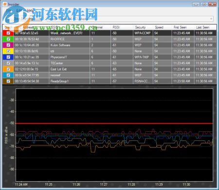Sort by Speed column header
The height and width of the screenshot is (190, 219).
[162, 27]
